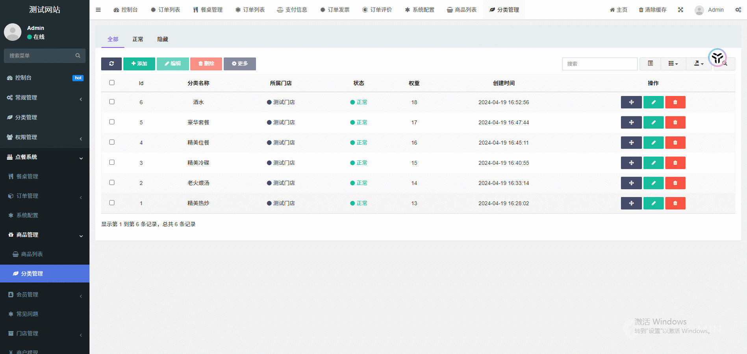This screenshot has height=354, width=747.
Task: Click the 清除缓存 link in top bar
Action: [652, 10]
